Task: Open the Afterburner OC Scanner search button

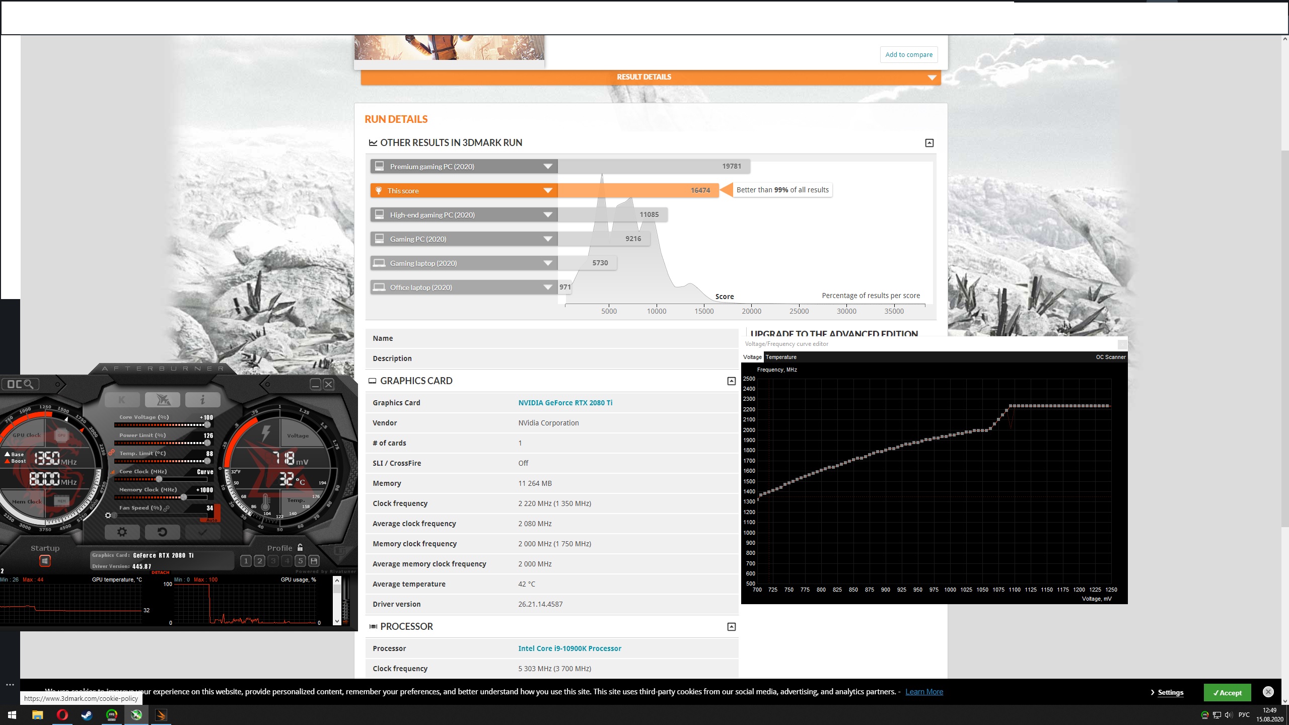Action: pos(21,384)
